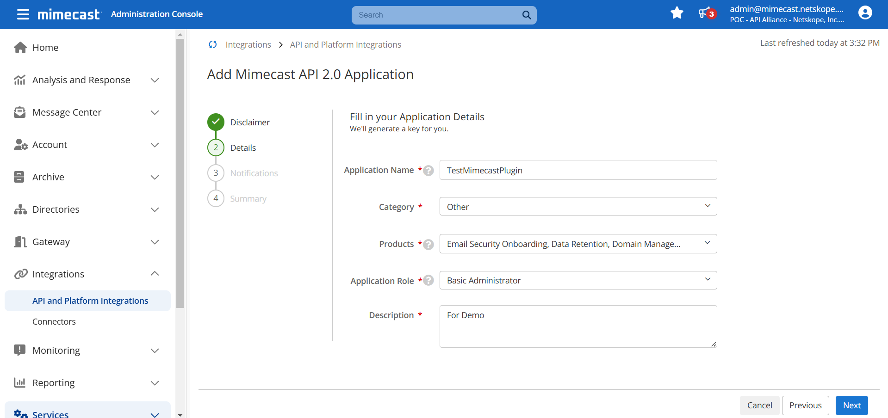Click the Account user-gear icon
Screen dimensions: 888x418
[x=20, y=145]
